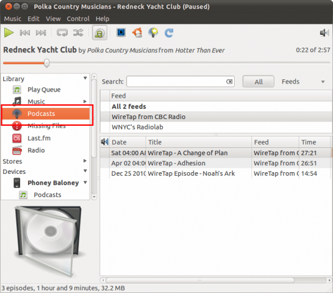This screenshot has width=333, height=293.
Task: Click the green Play button
Action: click(9, 33)
